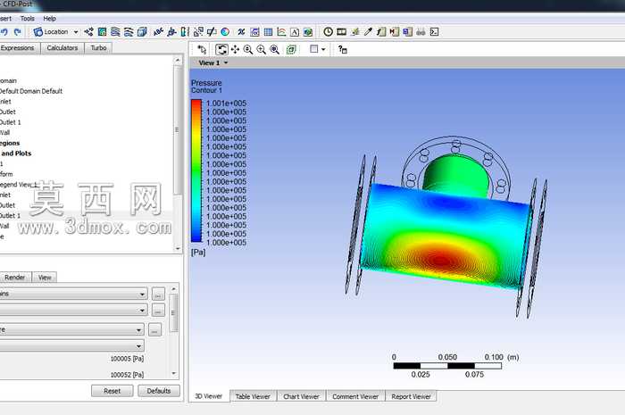Switch to the Turbo tab
625x415 pixels.
(x=98, y=48)
